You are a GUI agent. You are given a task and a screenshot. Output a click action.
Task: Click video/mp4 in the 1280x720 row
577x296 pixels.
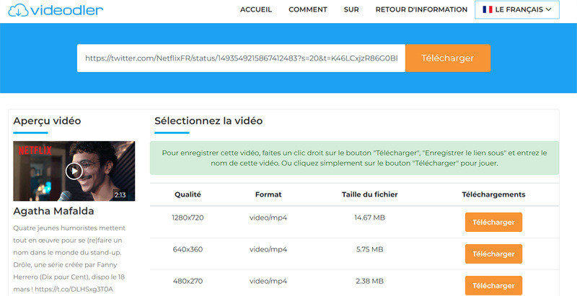[268, 217]
